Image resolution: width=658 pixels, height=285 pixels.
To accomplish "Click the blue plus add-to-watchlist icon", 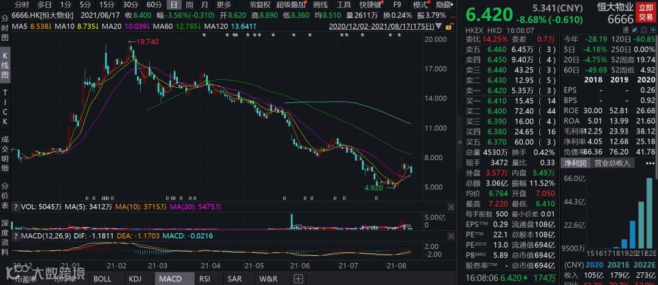I will [653, 30].
